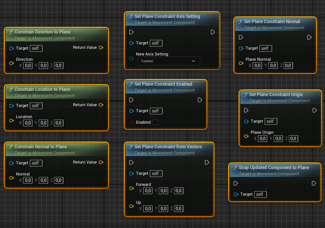Click Plane Normal Z value field

point(288,66)
